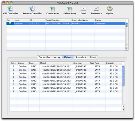This screenshot has height=121, width=135.
Task: Click the IP column header
Action: click(x=38, y=20)
